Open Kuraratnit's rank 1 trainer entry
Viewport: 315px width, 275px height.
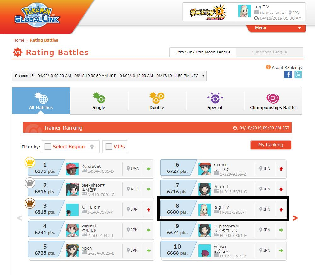pyautogui.click(x=91, y=169)
